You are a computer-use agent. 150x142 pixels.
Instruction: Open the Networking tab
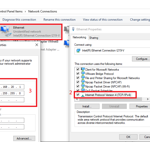coord(79,38)
